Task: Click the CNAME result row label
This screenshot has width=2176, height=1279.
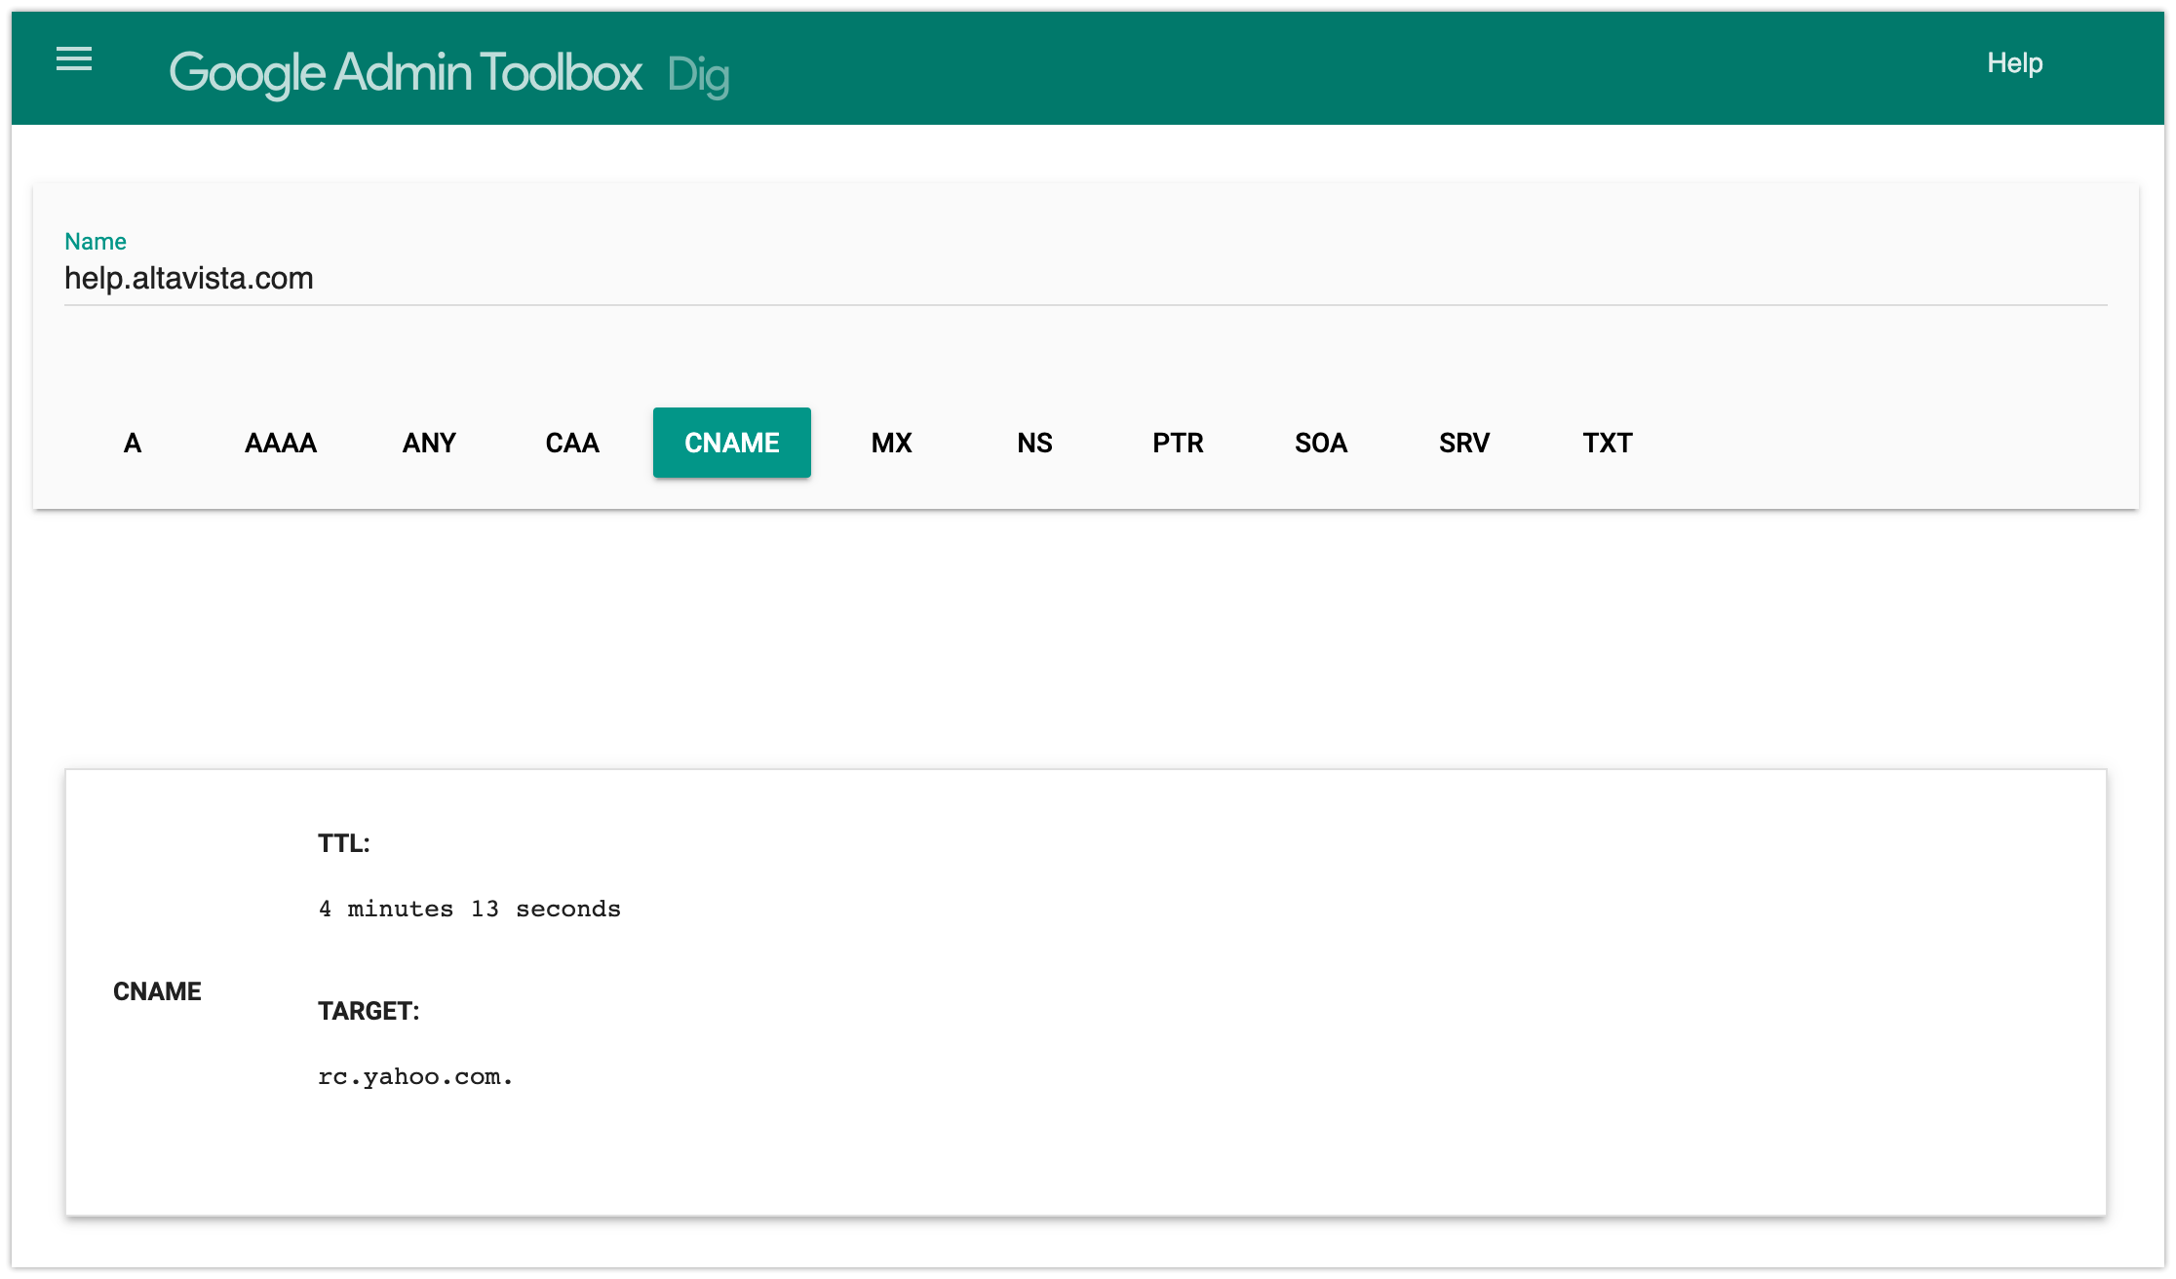Action: tap(157, 991)
